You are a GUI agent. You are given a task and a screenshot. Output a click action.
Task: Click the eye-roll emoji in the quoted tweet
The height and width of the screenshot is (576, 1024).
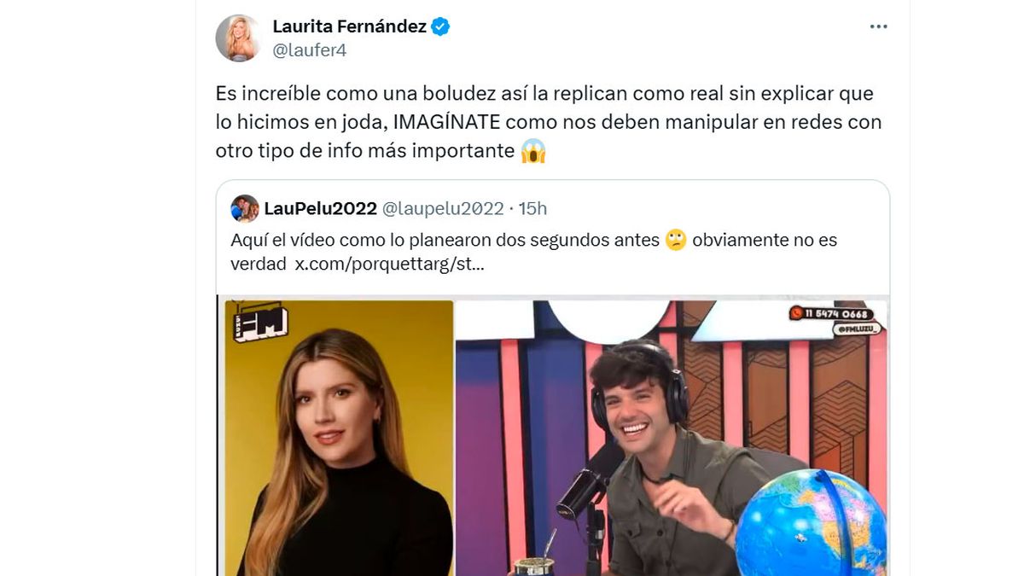click(676, 241)
